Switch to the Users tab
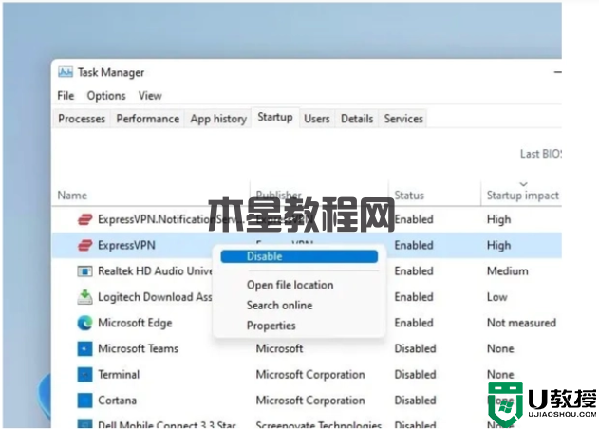Screen dimensions: 599x429 (x=317, y=119)
